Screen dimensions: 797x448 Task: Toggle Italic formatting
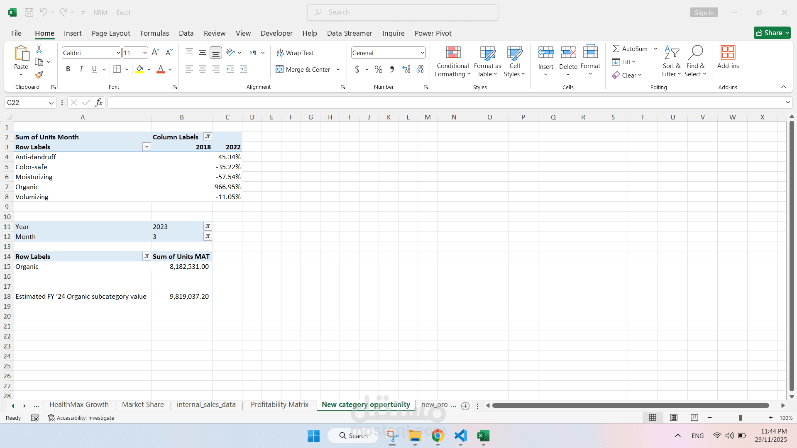81,69
